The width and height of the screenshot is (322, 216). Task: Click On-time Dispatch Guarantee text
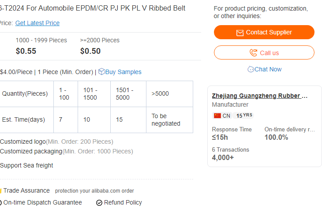coord(43,203)
